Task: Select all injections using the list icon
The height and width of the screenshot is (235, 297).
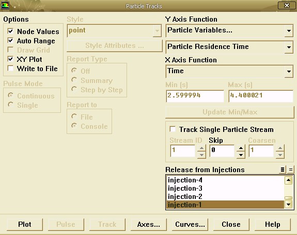Action: coord(282,170)
